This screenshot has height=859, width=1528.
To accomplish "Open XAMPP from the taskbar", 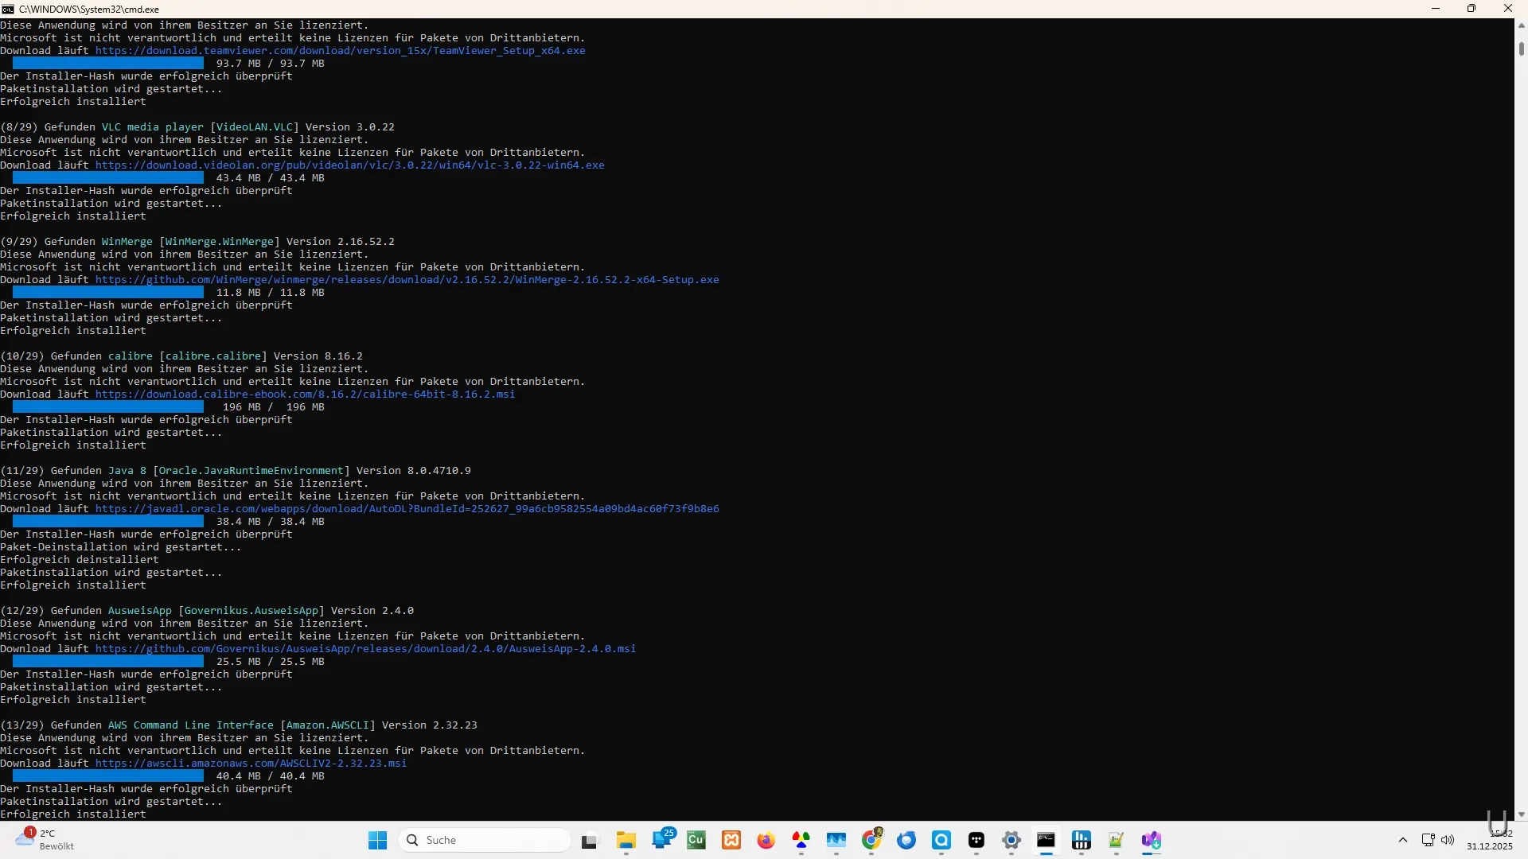I will [x=731, y=840].
